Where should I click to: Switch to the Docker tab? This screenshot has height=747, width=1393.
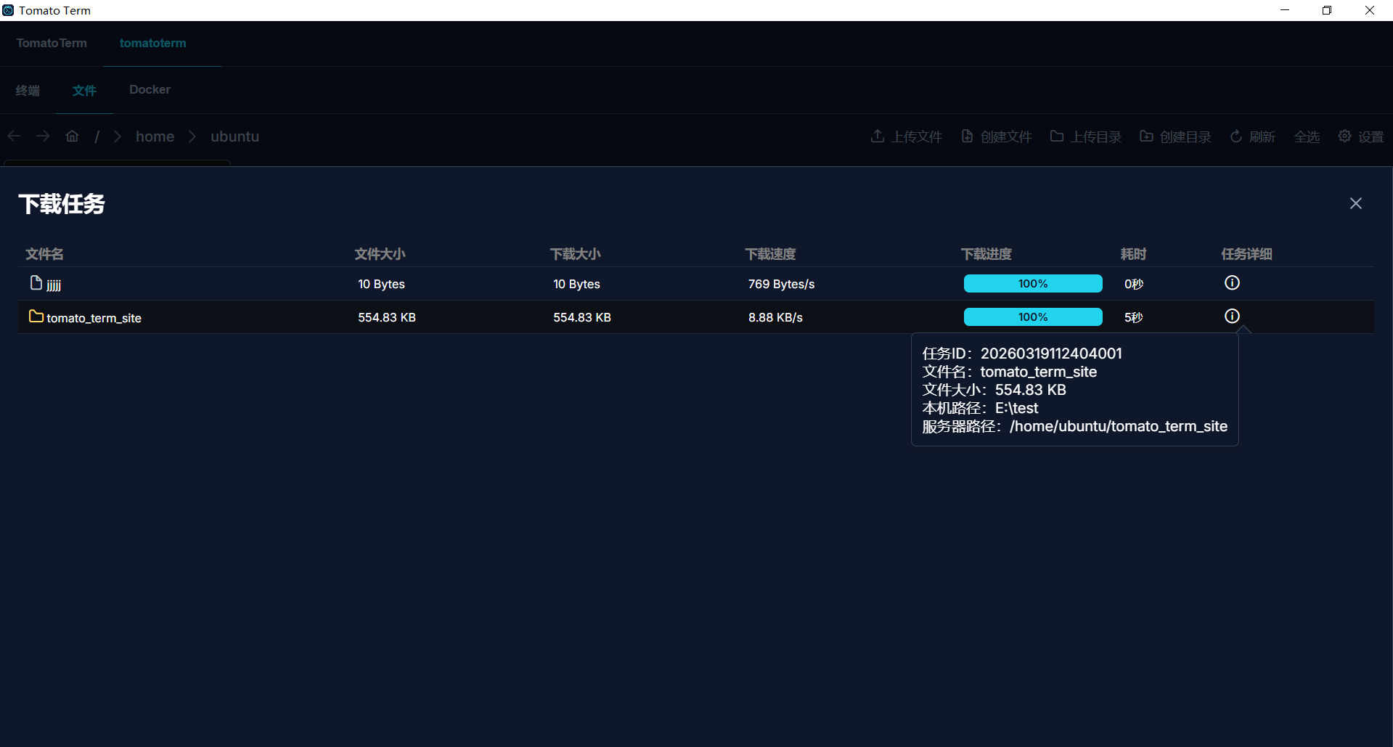click(x=150, y=90)
